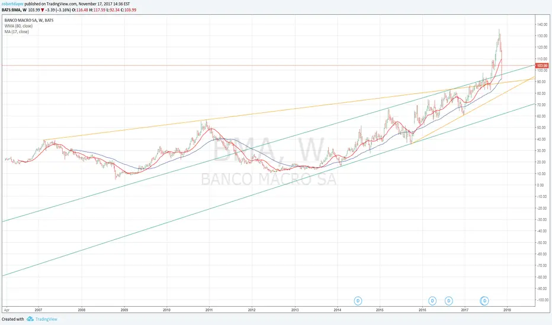Click the 2008 year label on time axis
552x325 pixels.
(x=82, y=310)
